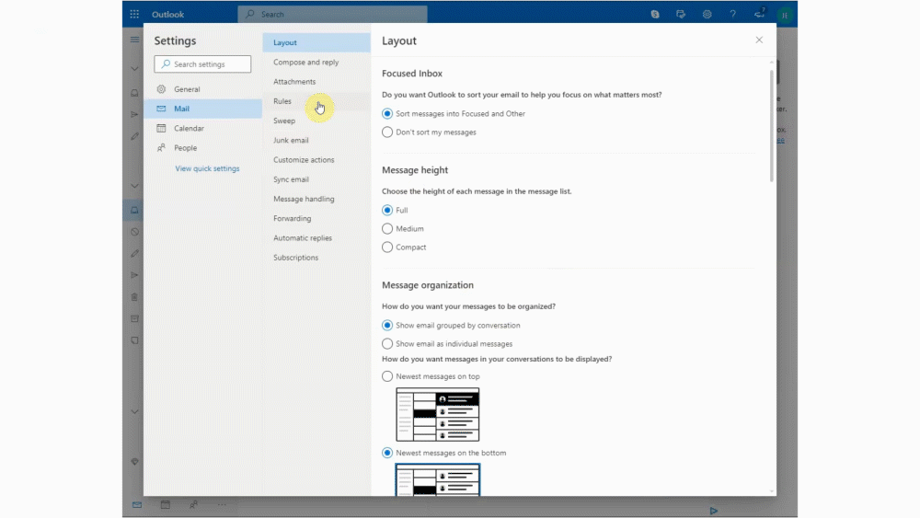This screenshot has width=920, height=518.
Task: Click the settings dialog vertical scrollbar thumb
Action: coord(772,125)
